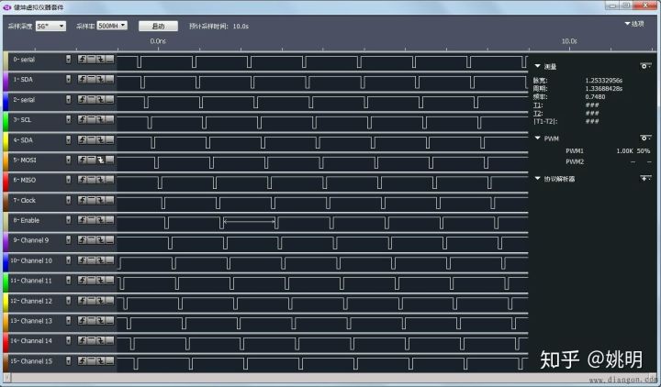
Task: Set high level trigger on Channel 11
Action: pyautogui.click(x=92, y=281)
